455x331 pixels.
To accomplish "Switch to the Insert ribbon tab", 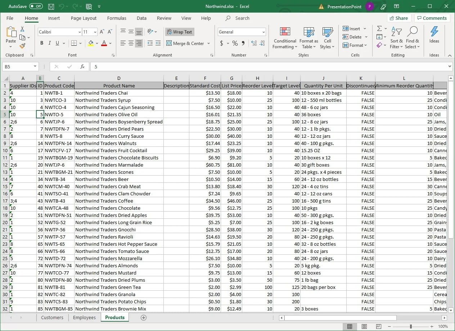I will coord(54,18).
